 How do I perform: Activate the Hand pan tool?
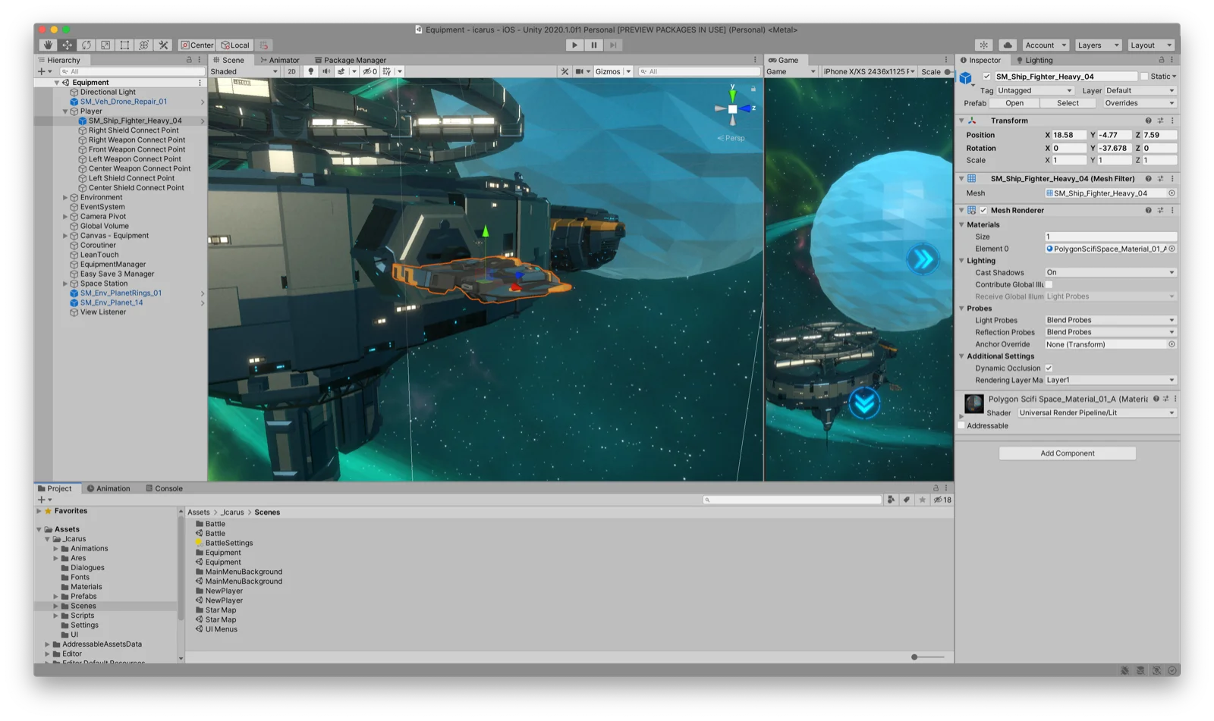(x=48, y=45)
